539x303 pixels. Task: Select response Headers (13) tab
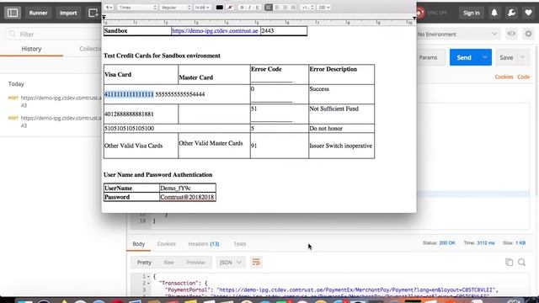pos(204,243)
